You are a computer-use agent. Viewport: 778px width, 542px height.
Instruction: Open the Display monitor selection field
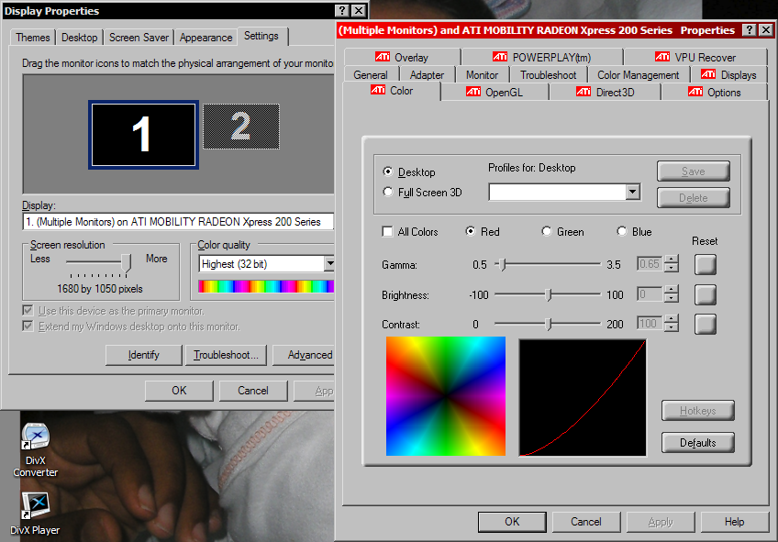(x=178, y=222)
